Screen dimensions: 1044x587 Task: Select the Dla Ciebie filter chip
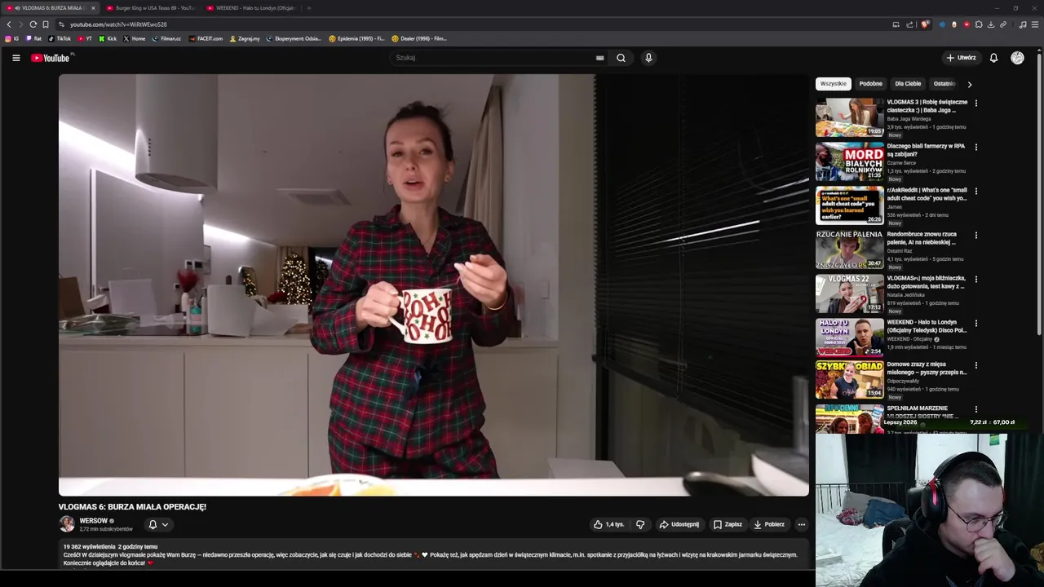(x=908, y=84)
